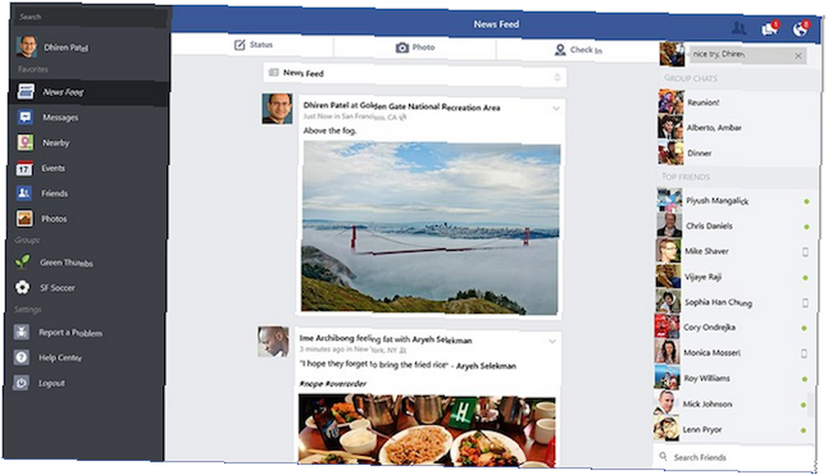Click SF Soccer ball icon
This screenshot has height=475, width=828.
[x=22, y=287]
